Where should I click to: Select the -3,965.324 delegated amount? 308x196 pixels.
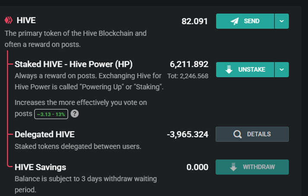187,134
